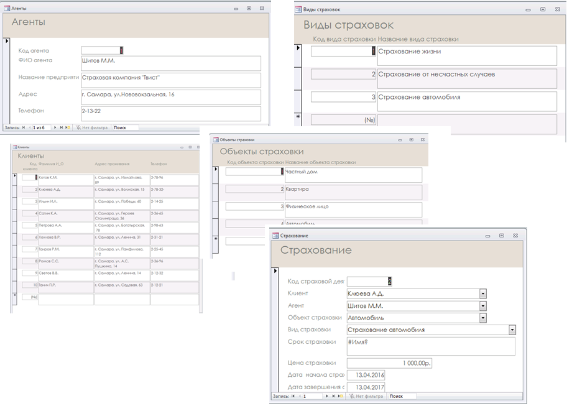This screenshot has width=572, height=406.
Task: Open the Клиент dropdown list
Action: 482,294
